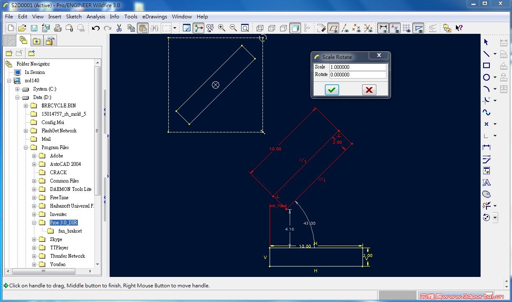
Task: Click the Undo arrow icon
Action: point(96,28)
